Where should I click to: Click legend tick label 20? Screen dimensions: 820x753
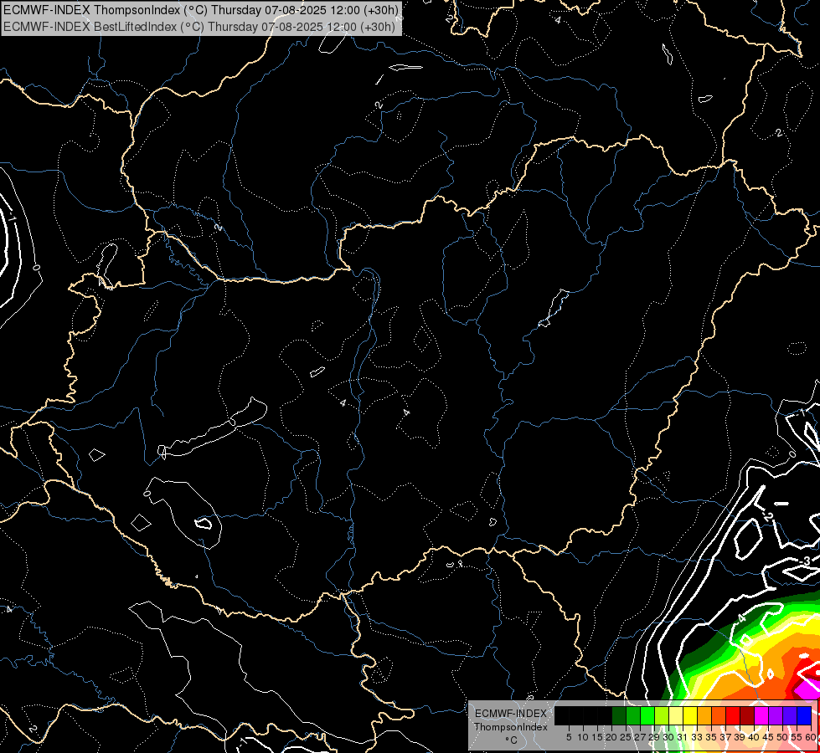[612, 737]
